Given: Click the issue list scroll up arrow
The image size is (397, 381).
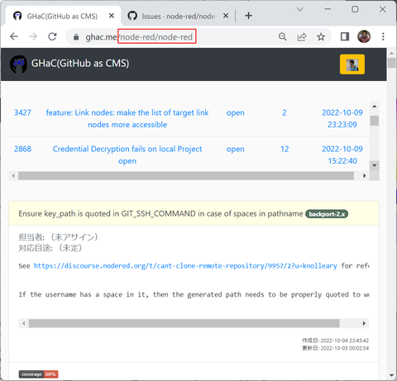Looking at the screenshot, I should [375, 107].
